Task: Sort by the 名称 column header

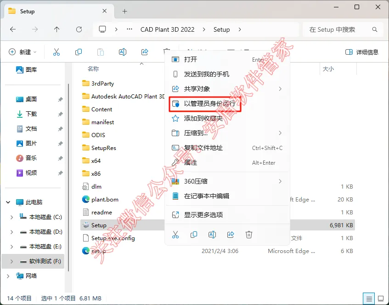Action: pyautogui.click(x=93, y=69)
